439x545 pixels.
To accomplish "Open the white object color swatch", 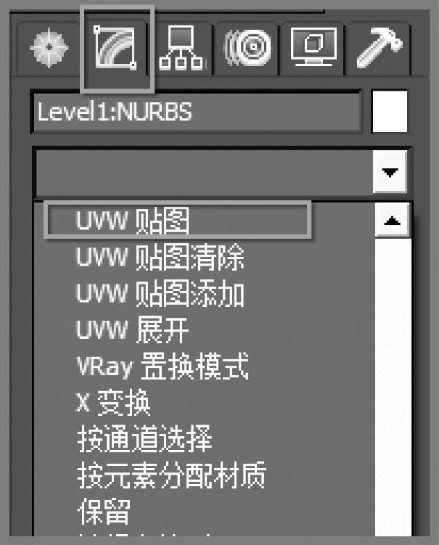I will pyautogui.click(x=390, y=112).
